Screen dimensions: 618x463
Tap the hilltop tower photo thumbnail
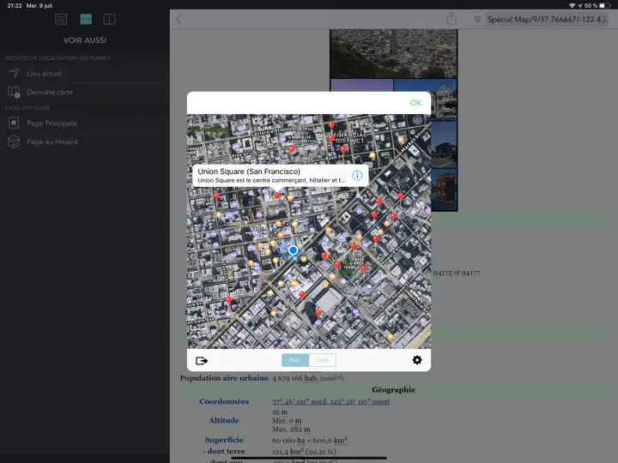(393, 53)
